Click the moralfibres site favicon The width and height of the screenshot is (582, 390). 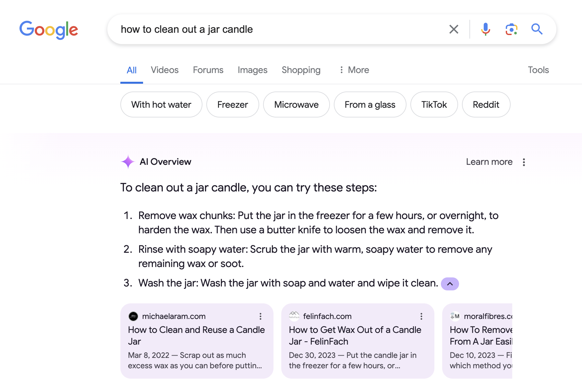[455, 316]
